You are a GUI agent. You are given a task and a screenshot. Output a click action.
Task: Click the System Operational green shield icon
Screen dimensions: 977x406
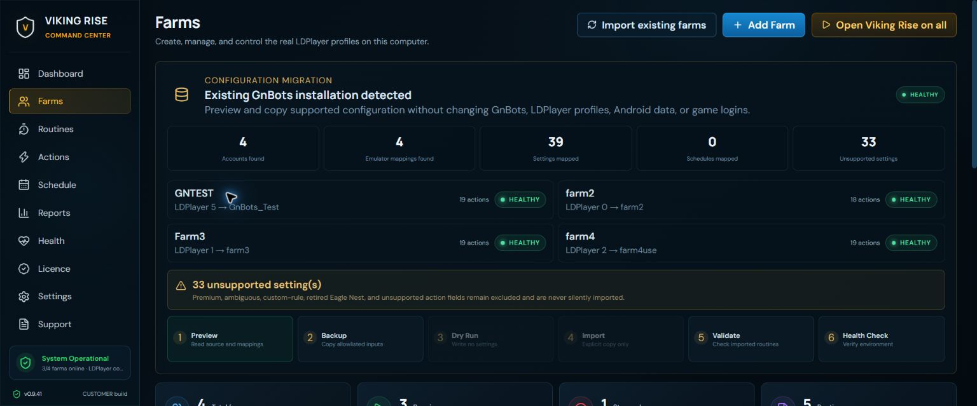click(x=25, y=363)
